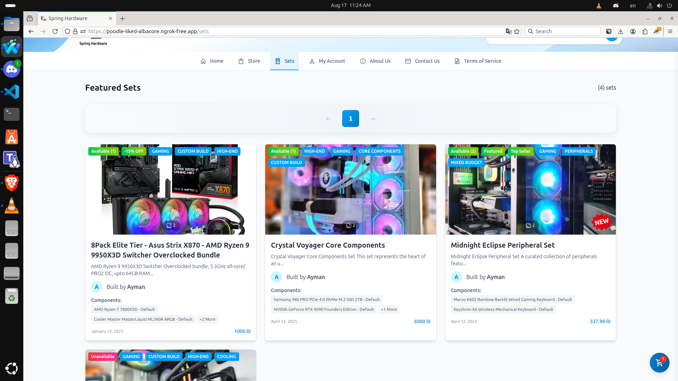
Task: Click Samsung 980 PRO SSD component chip
Action: click(327, 300)
